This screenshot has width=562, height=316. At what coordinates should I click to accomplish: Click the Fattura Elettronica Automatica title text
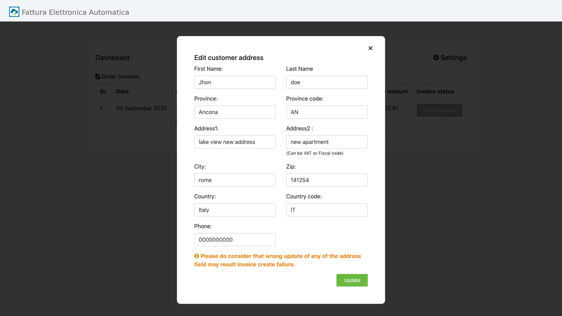click(x=76, y=12)
